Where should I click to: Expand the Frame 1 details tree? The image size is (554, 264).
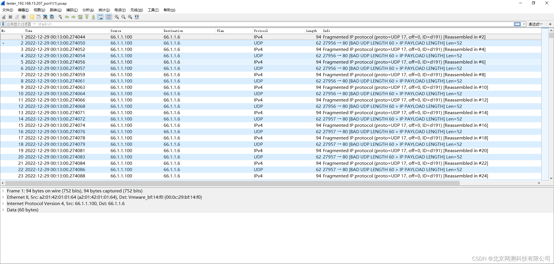pos(3,191)
